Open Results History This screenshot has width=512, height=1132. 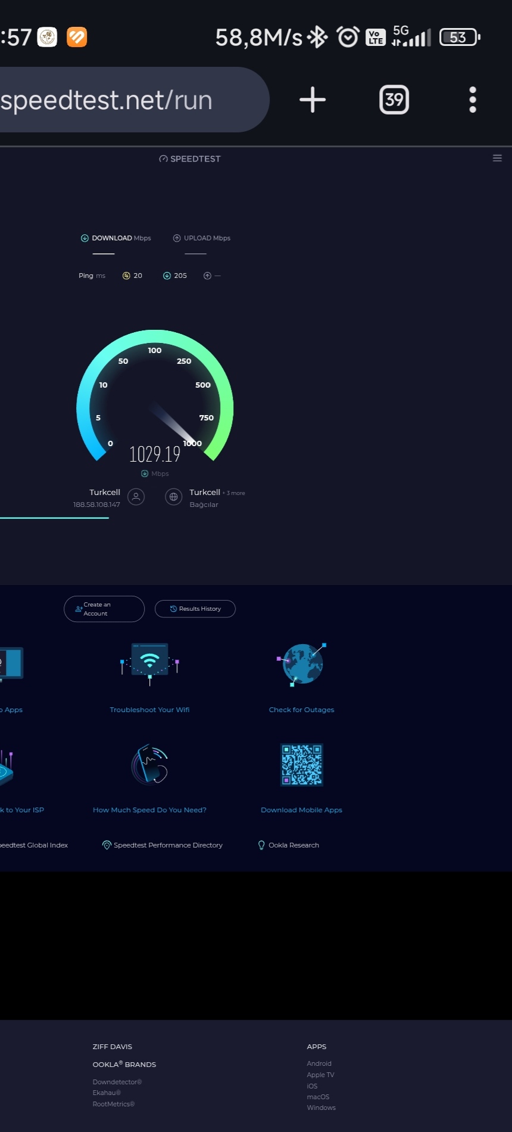click(x=195, y=609)
